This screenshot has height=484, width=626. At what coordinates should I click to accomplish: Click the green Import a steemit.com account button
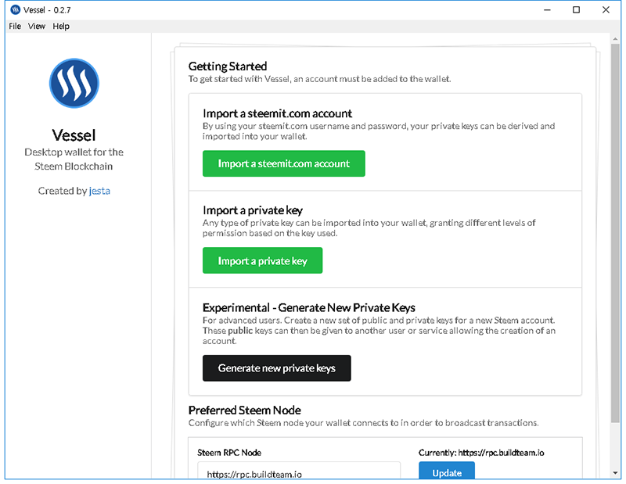click(x=283, y=163)
